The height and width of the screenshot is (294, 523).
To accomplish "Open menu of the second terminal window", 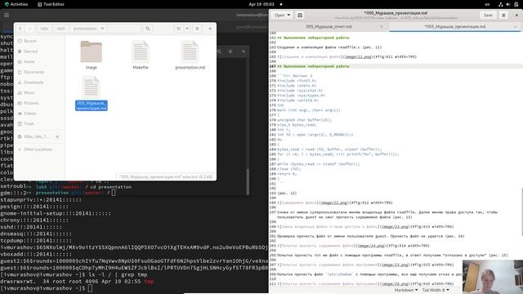I will click(x=230, y=51).
